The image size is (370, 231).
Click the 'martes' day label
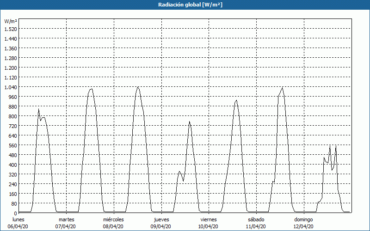point(66,219)
